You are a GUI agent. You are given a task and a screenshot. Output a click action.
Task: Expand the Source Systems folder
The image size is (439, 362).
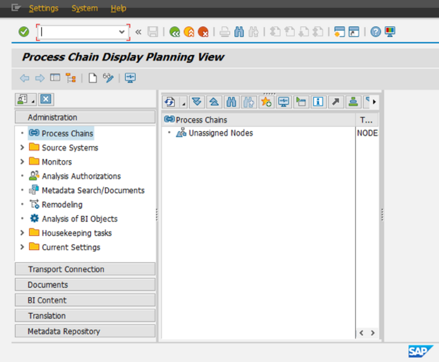click(x=22, y=147)
